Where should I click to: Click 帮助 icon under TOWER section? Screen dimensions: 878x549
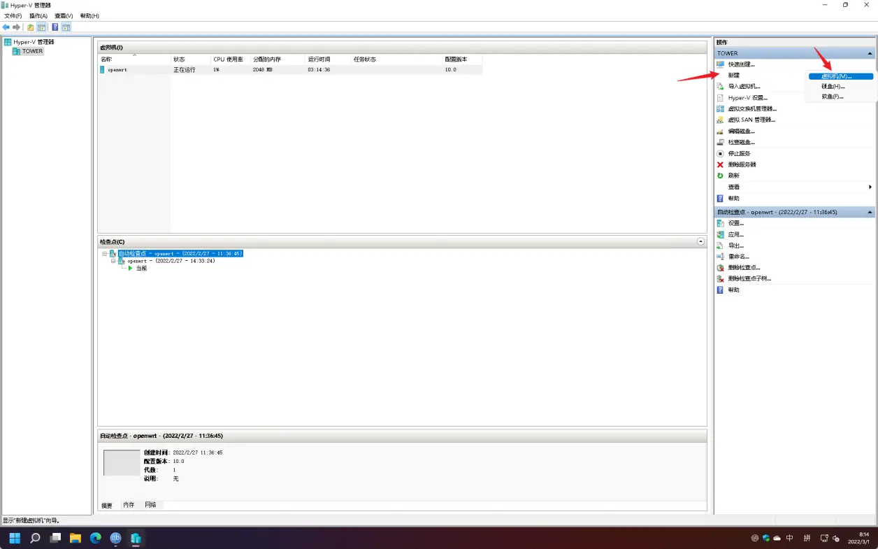click(721, 198)
